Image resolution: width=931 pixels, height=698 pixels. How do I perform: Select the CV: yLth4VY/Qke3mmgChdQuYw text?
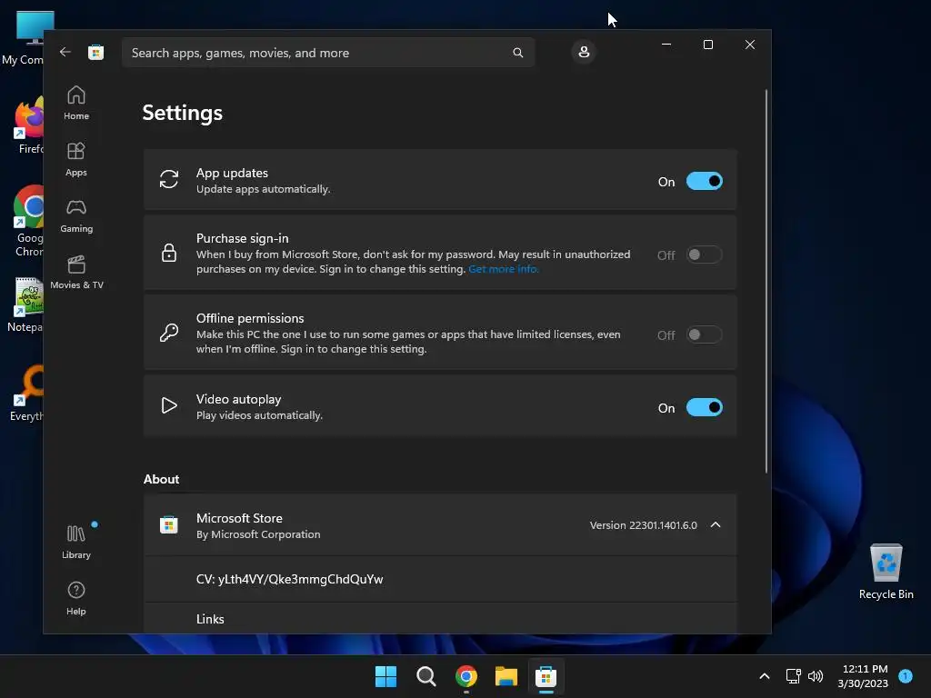coord(289,579)
